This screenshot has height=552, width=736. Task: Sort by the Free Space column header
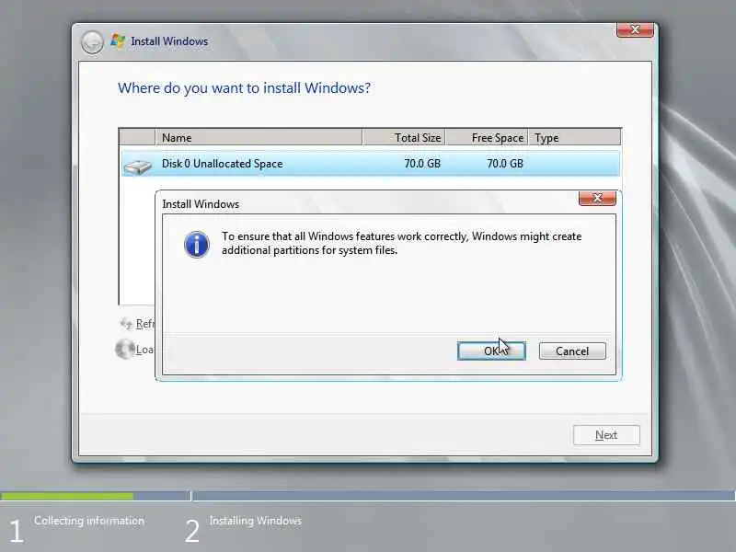487,137
